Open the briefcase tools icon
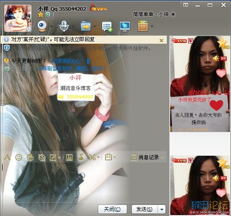 tap(108, 157)
